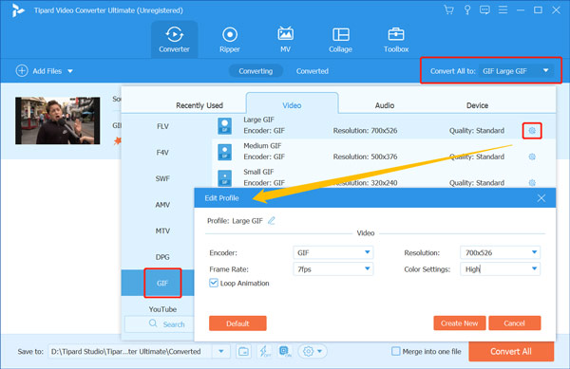This screenshot has width=570, height=369.
Task: Toggle the GPU hardware acceleration icon
Action: coord(285,351)
